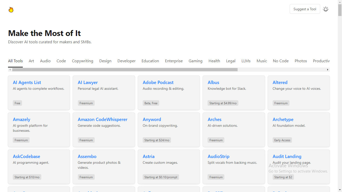Open the Developer category tab
The image size is (342, 192).
click(x=126, y=61)
